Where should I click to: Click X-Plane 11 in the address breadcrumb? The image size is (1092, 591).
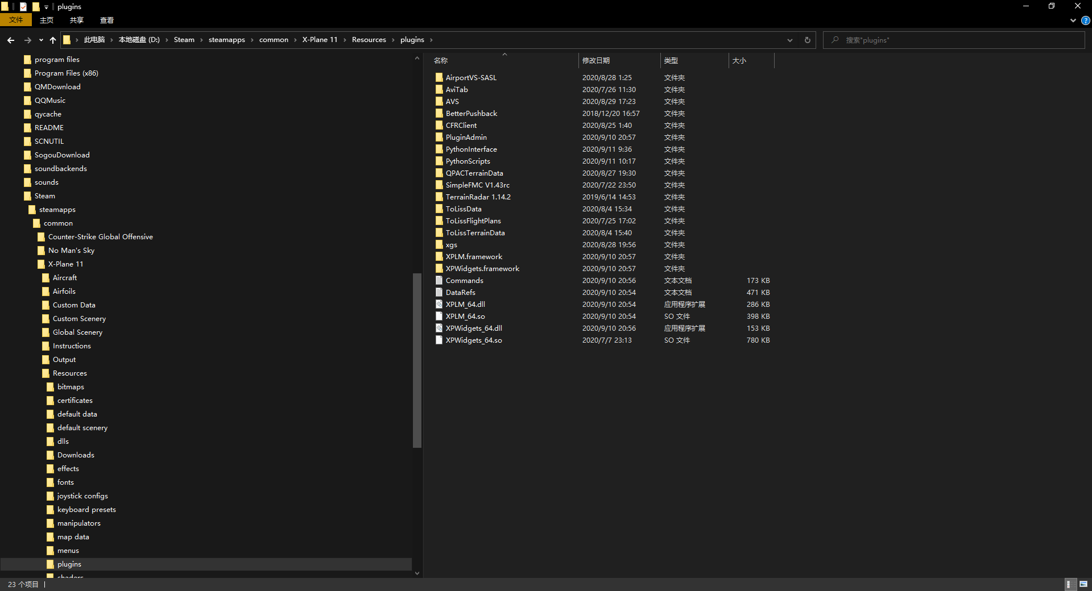pyautogui.click(x=320, y=40)
